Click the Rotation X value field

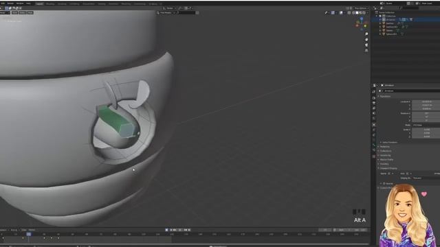[x=426, y=113]
